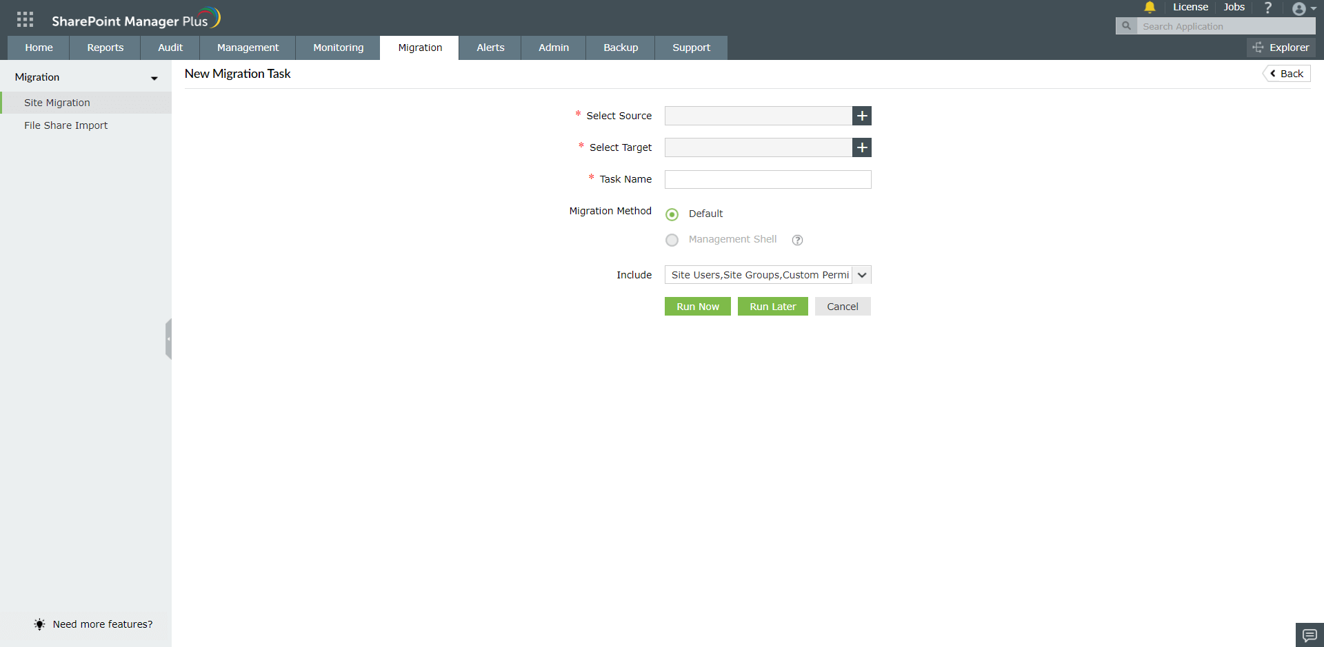Click the Select Source field

(759, 116)
